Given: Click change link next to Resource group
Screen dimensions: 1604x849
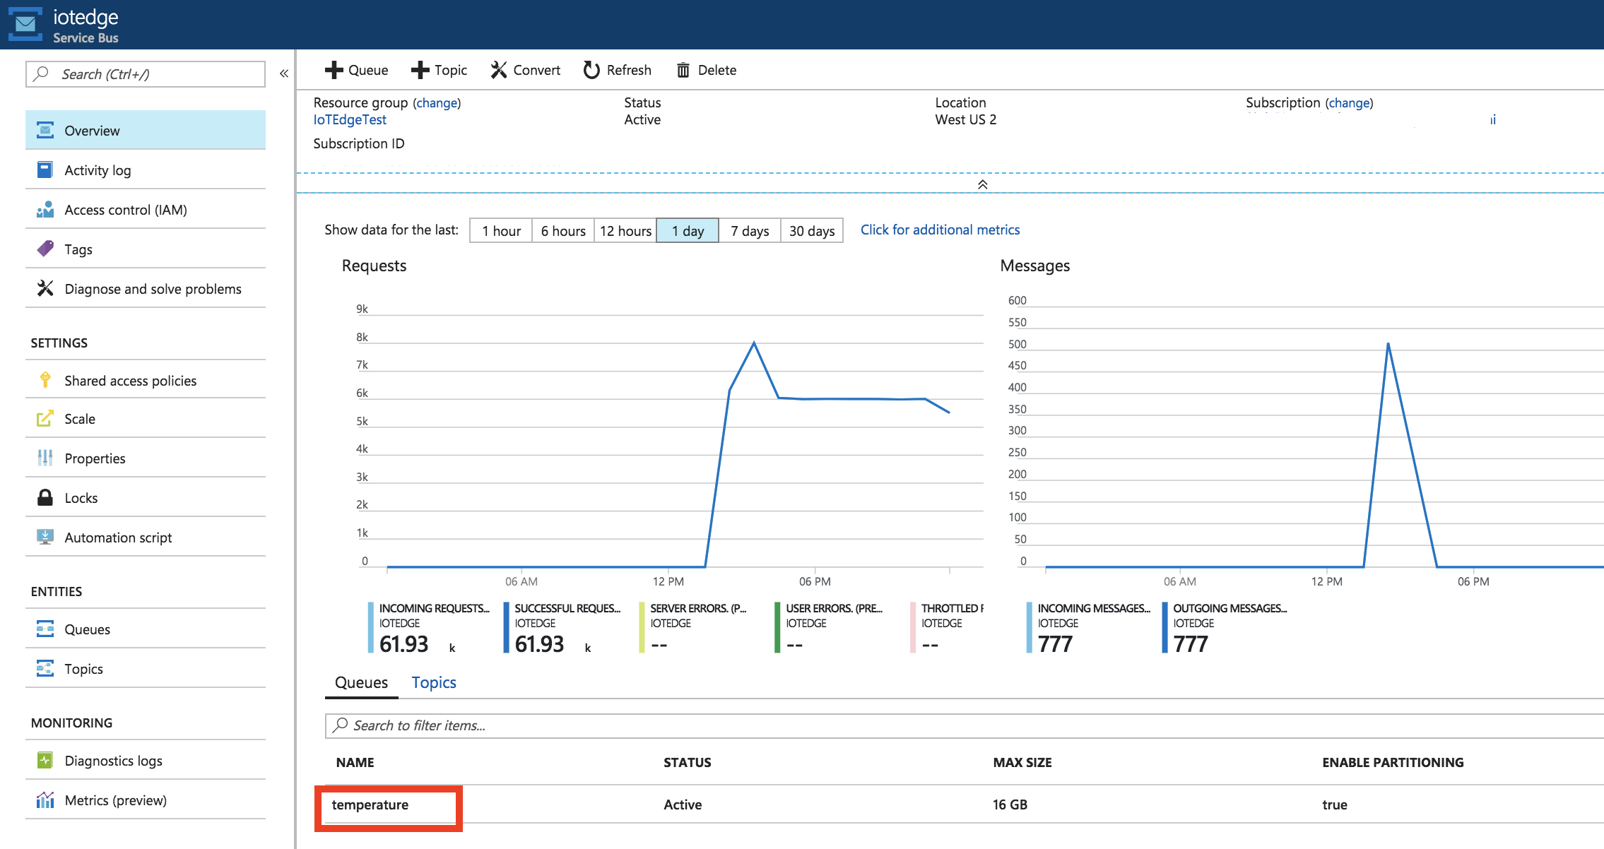Looking at the screenshot, I should [437, 102].
